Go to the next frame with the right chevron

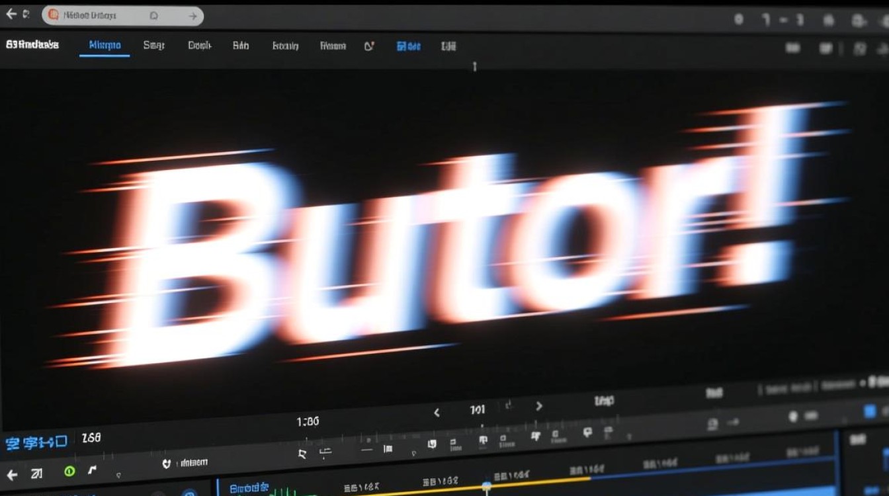(x=538, y=407)
